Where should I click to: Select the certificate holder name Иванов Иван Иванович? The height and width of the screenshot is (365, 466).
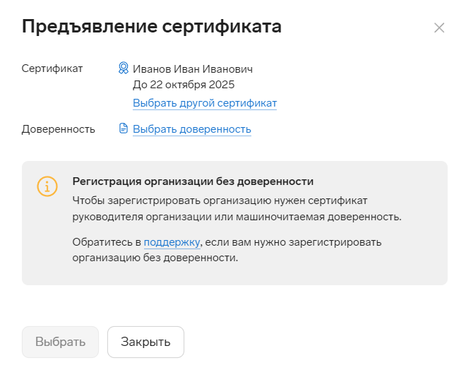193,69
